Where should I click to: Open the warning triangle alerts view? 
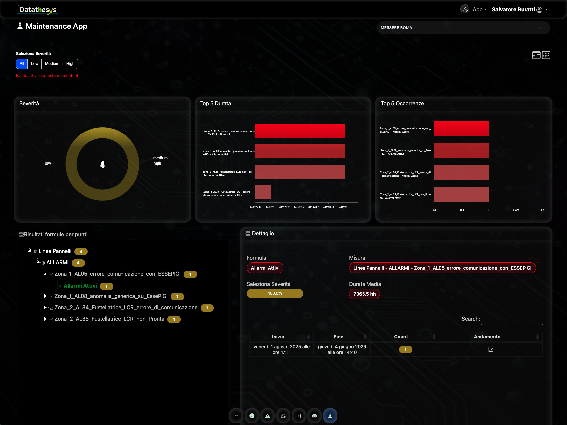[x=268, y=416]
